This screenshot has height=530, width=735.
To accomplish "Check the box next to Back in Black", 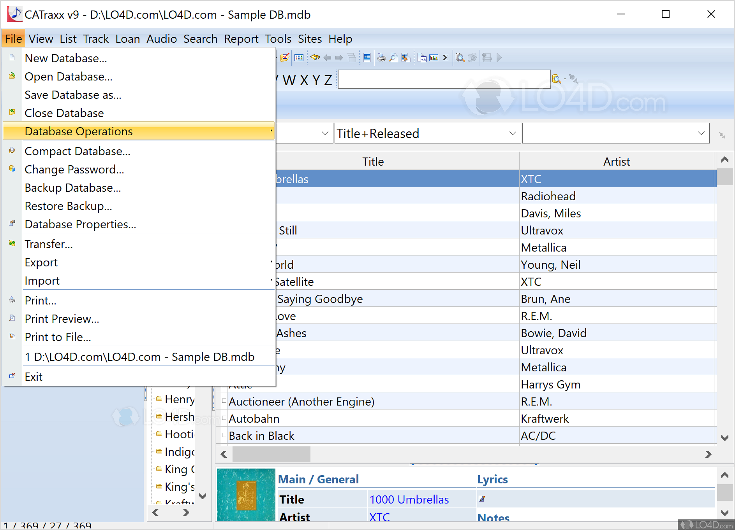I will pos(224,435).
